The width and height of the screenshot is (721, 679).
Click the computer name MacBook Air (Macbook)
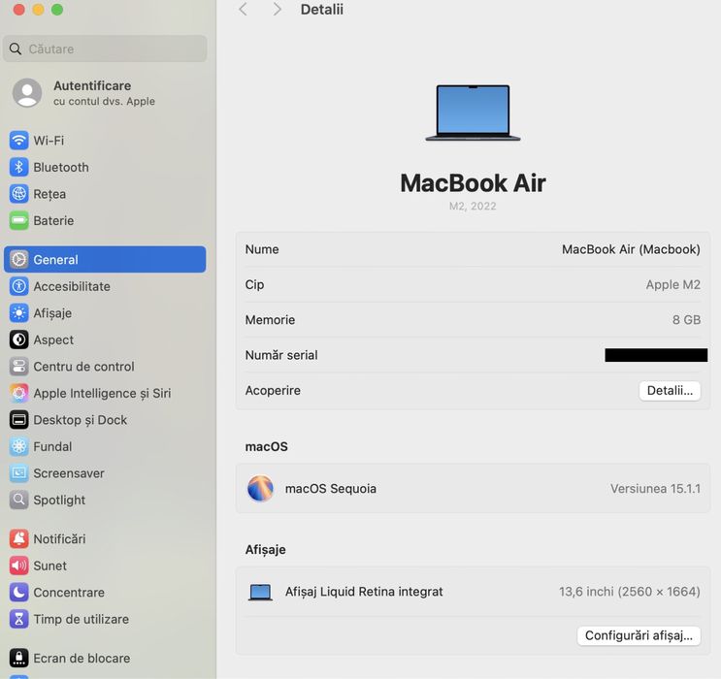pos(631,249)
